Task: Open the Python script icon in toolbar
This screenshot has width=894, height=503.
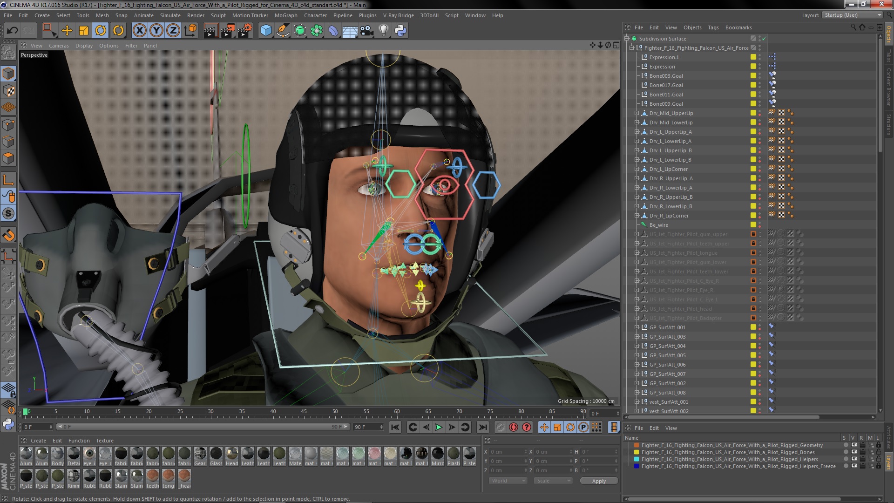Action: click(x=400, y=31)
